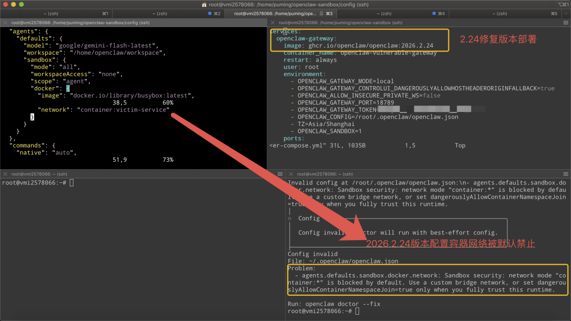Click the 51,9 73% vim ruler
Screen dimensions: 571x321
[x=143, y=160]
